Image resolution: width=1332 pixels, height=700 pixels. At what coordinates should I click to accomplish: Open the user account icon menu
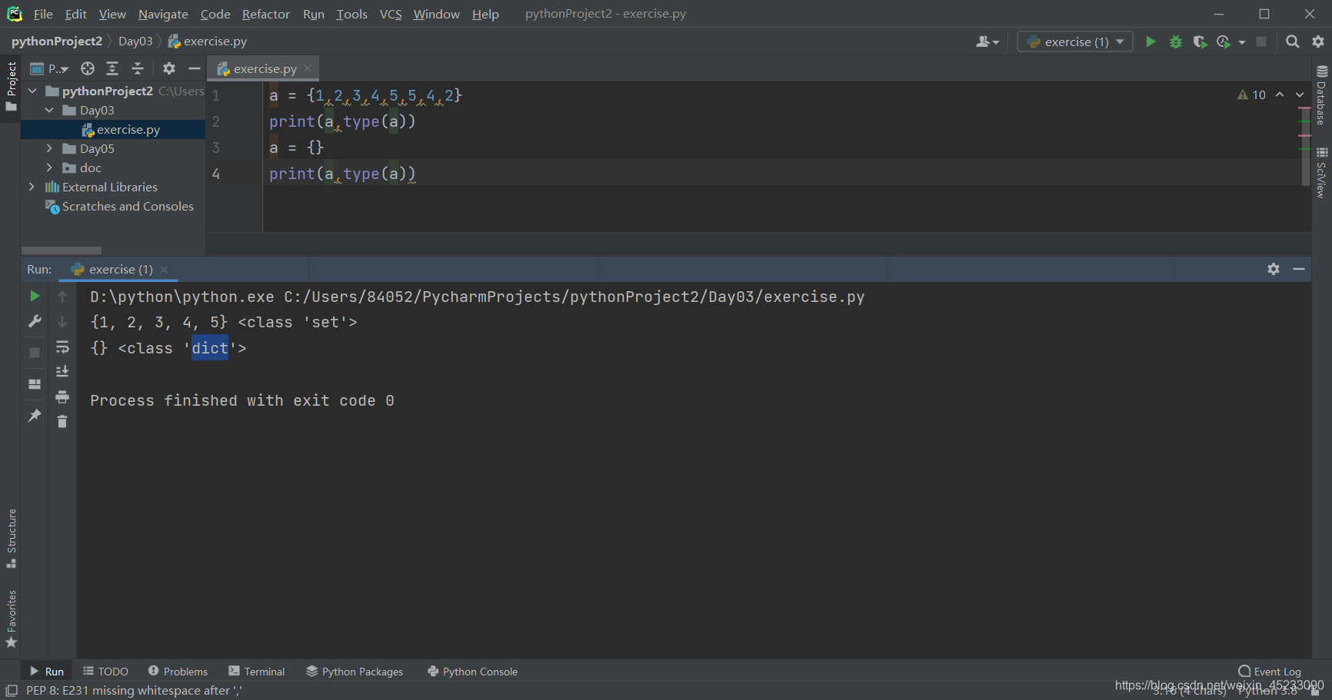[x=987, y=41]
